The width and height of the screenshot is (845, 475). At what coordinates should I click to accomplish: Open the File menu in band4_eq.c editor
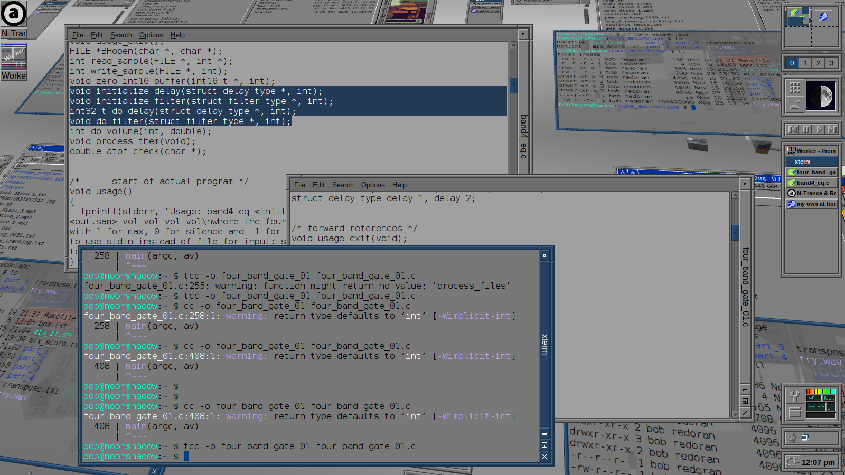coord(78,35)
